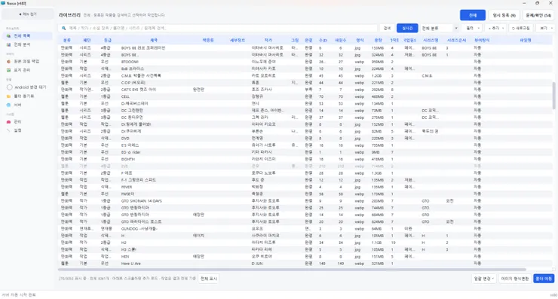Select the EIGHTH row title
This screenshot has height=299, width=558.
tap(128, 159)
